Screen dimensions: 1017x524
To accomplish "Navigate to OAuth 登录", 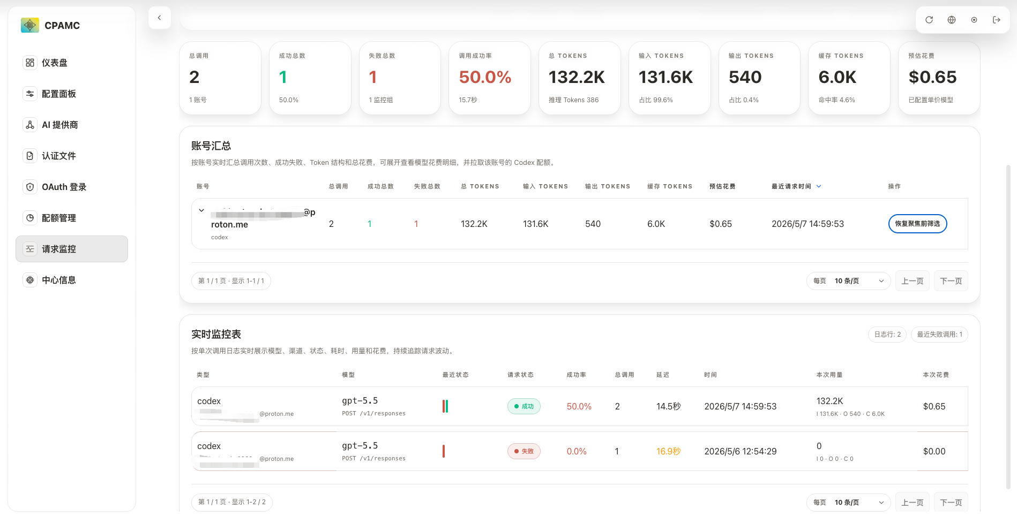I will pos(72,187).
